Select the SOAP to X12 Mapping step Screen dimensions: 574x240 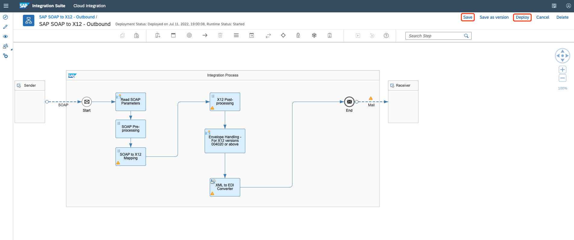pos(131,157)
